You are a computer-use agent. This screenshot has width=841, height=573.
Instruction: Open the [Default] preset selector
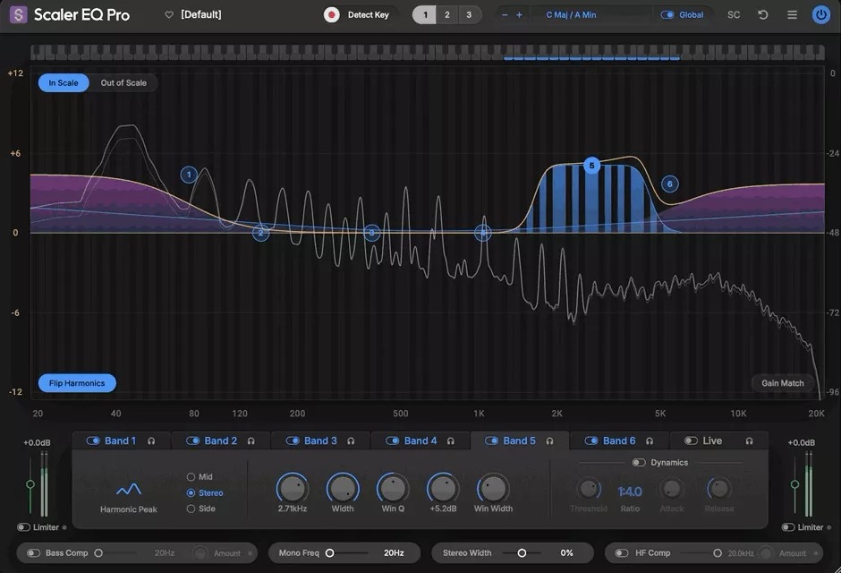(201, 15)
